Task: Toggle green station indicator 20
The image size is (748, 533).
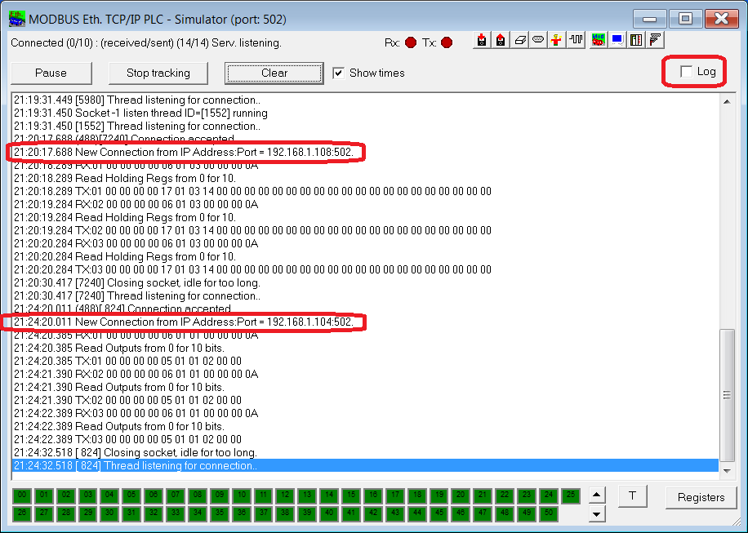Action: (x=461, y=495)
